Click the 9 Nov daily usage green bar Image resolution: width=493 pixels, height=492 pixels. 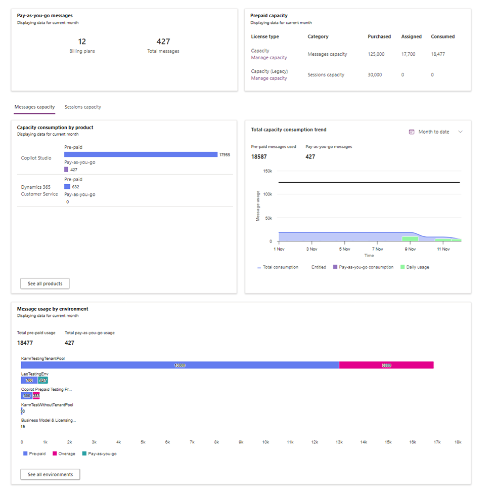[410, 239]
